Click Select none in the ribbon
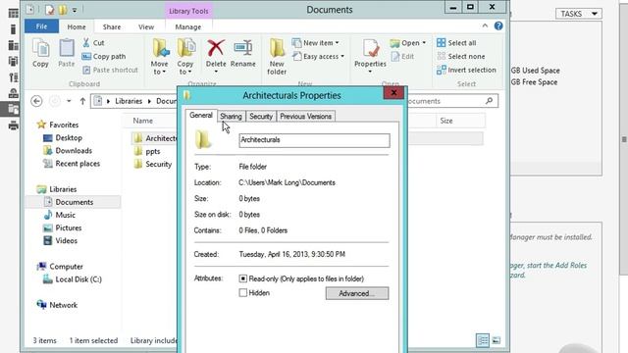This screenshot has height=353, width=628. click(x=461, y=57)
